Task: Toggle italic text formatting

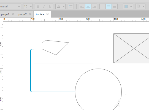Action: 44,6
